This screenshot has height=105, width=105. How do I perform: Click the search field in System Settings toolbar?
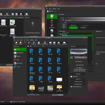[x=69, y=11]
